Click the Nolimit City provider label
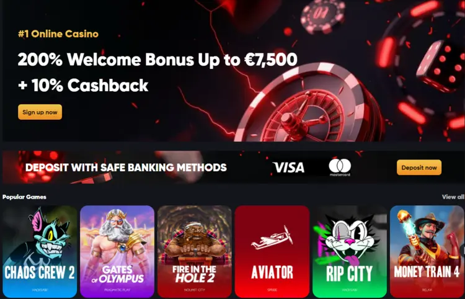The width and height of the screenshot is (465, 299). click(x=195, y=290)
